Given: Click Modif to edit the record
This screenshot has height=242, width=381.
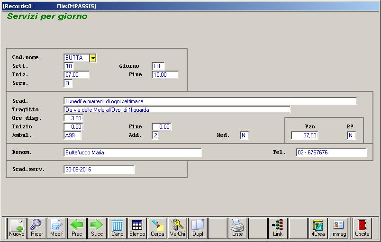Looking at the screenshot, I should tap(56, 228).
